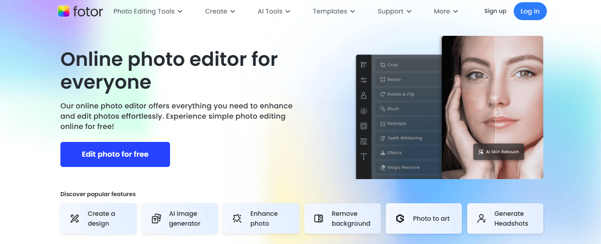Viewport: 601px width, 244px height.
Task: Pick the Rotate & Flip tool
Action: [x=408, y=94]
